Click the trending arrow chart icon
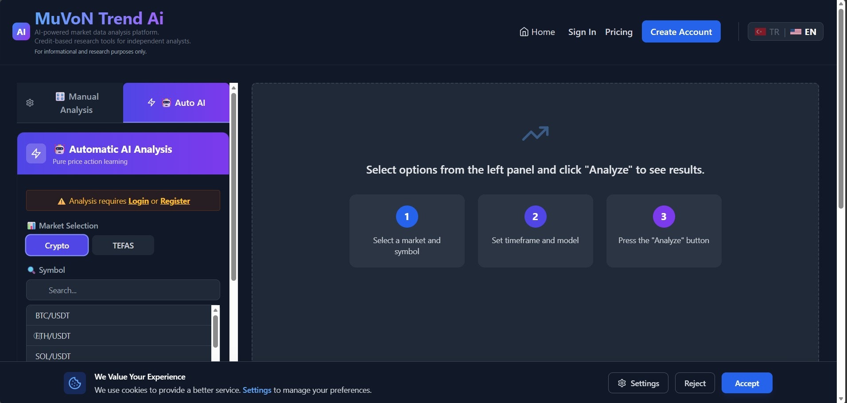The image size is (847, 403). (535, 133)
